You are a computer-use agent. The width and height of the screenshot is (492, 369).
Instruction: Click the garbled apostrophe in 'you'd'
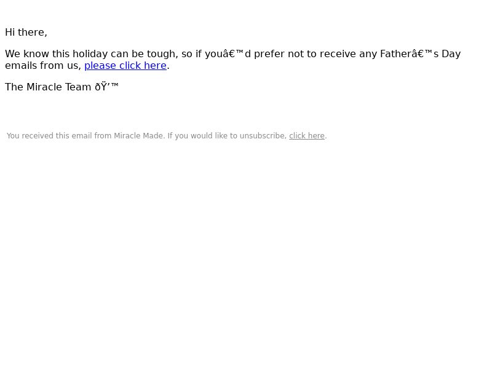pos(234,54)
